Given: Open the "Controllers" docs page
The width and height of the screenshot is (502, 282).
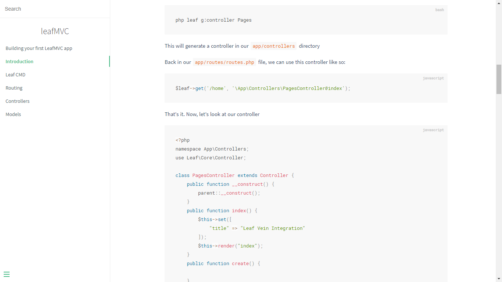Looking at the screenshot, I should click(x=17, y=101).
